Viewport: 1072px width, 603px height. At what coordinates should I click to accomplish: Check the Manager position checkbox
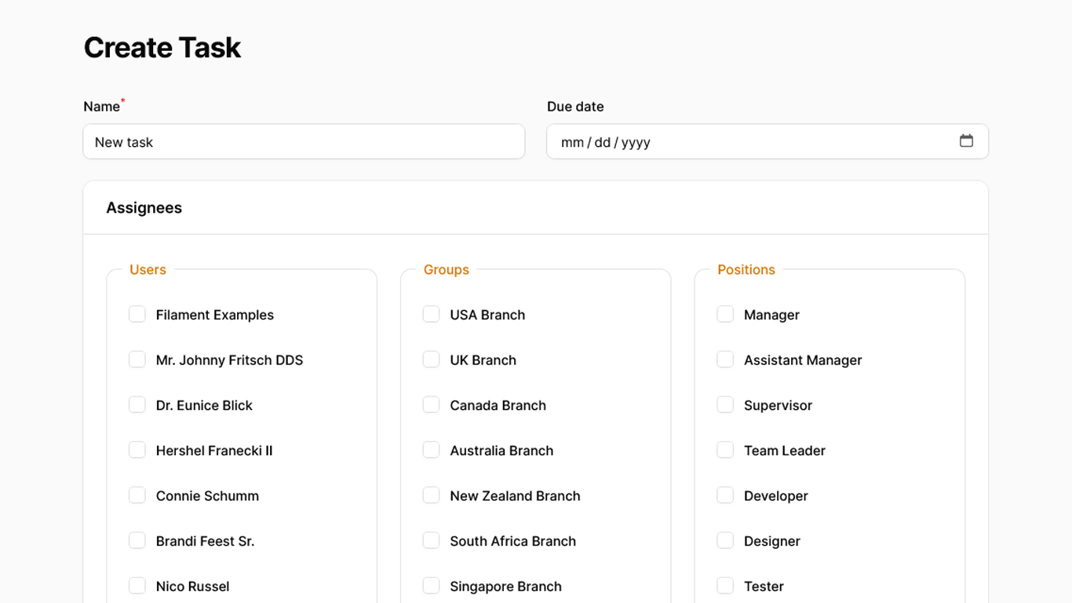tap(725, 314)
